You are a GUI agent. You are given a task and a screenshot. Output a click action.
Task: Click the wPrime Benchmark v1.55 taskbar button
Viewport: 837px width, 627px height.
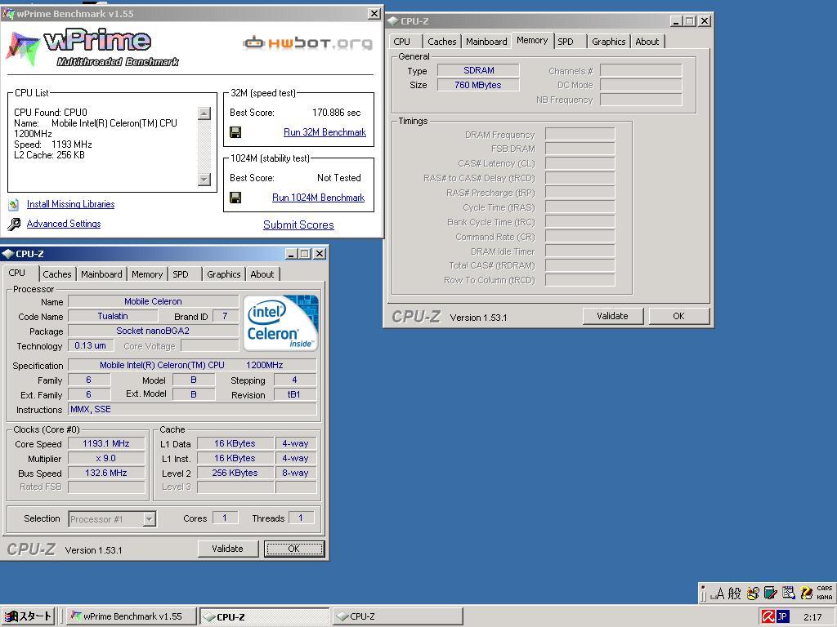point(131,616)
